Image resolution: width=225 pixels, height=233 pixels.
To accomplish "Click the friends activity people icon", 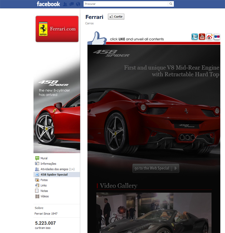I will coord(37,169).
